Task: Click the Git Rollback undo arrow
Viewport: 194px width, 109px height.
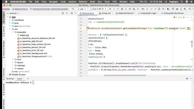Action: tap(163, 9)
